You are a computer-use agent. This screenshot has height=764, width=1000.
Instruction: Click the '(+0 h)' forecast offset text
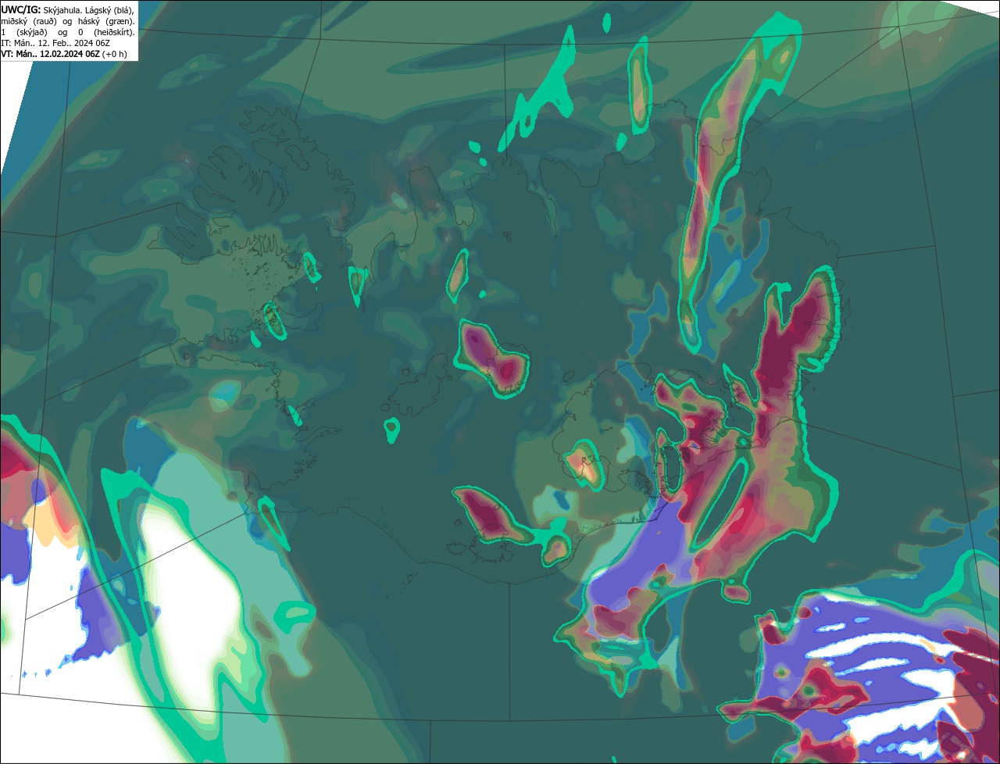[114, 54]
